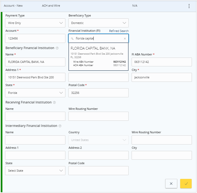This screenshot has width=197, height=193.
Task: Click the N/A header text
Action: [135, 6]
